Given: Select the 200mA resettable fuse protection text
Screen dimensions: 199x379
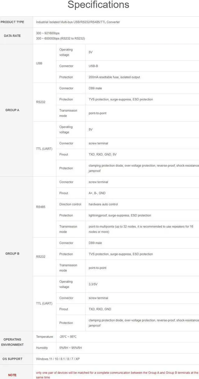Looking at the screenshot, I should pyautogui.click(x=114, y=77).
